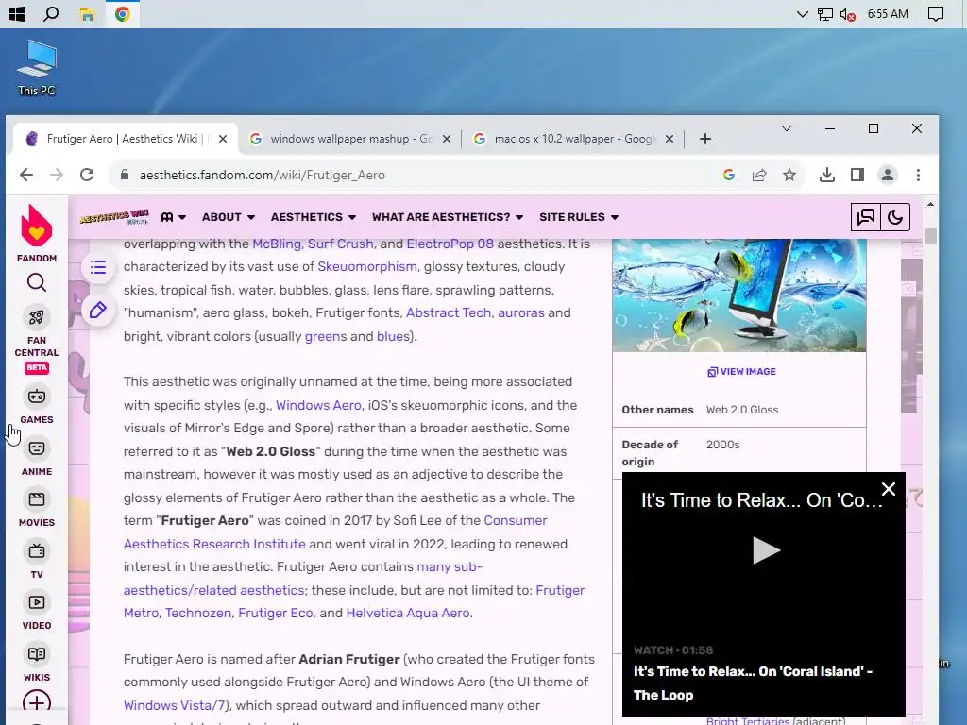Close the Frutiger Aero tab
This screenshot has height=725, width=967.
(223, 139)
